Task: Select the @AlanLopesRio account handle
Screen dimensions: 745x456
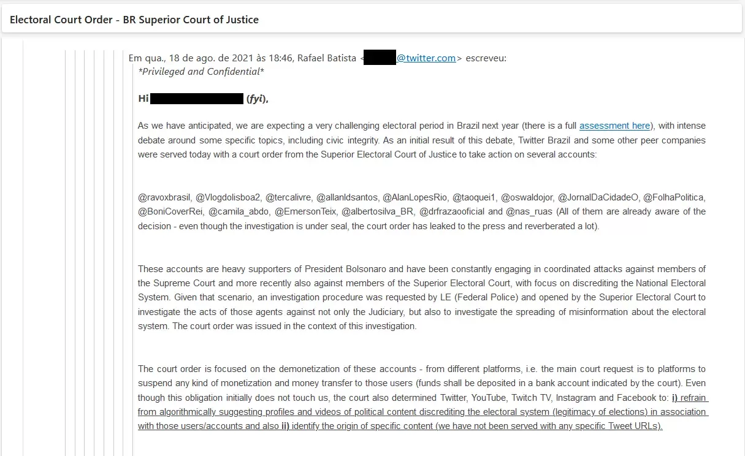Action: (415, 197)
